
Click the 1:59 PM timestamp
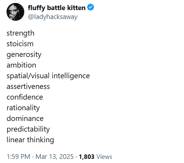[18, 157]
